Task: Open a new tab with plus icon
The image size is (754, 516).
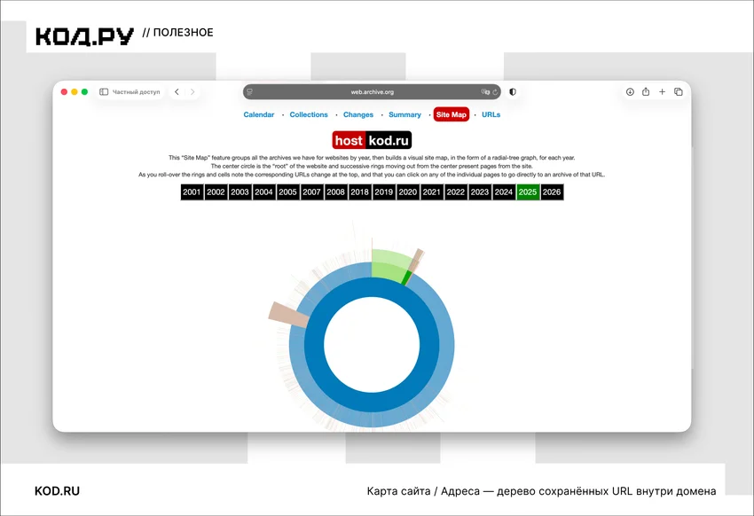Action: click(x=662, y=92)
